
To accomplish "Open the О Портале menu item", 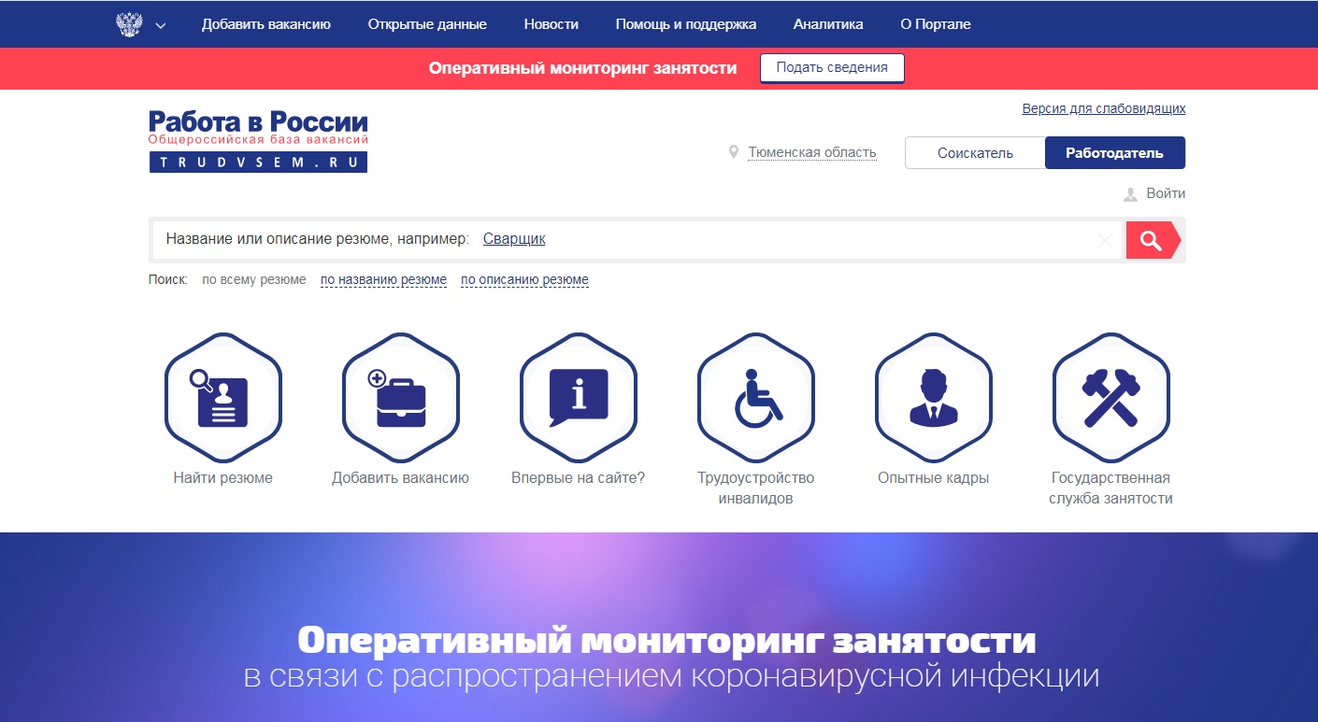I will [936, 24].
